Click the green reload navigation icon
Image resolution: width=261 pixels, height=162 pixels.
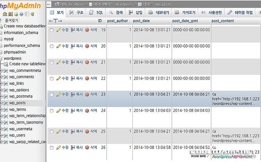pyautogui.click(x=32, y=14)
